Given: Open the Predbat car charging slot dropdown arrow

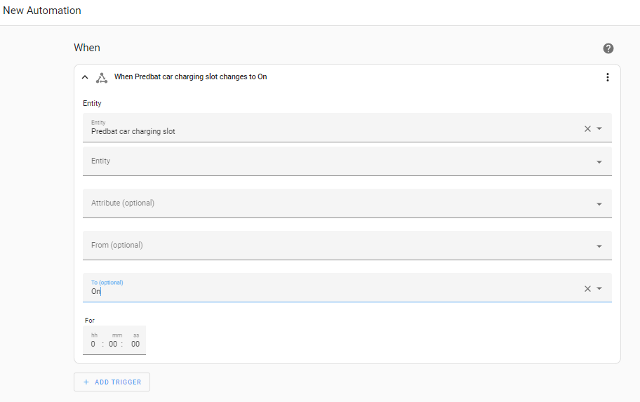Looking at the screenshot, I should pos(599,128).
